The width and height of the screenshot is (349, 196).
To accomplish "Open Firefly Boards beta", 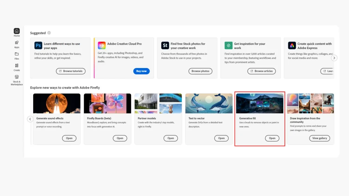I will (x=120, y=138).
